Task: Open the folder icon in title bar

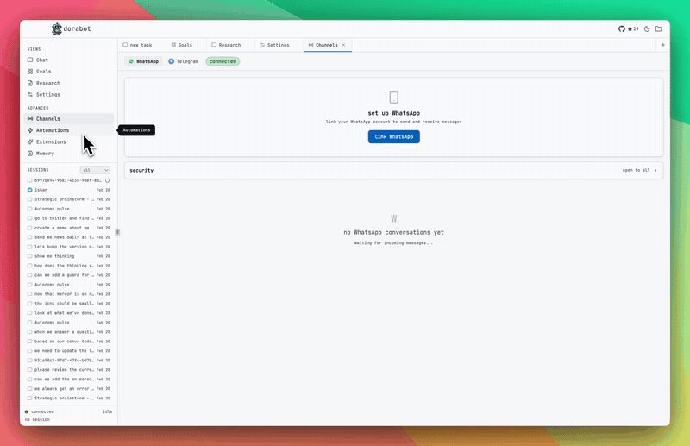Action: [658, 29]
